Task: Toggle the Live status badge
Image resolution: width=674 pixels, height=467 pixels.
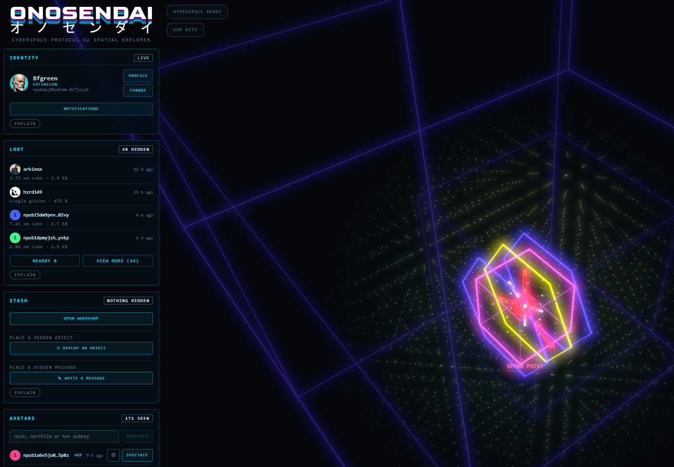Action: [x=143, y=58]
